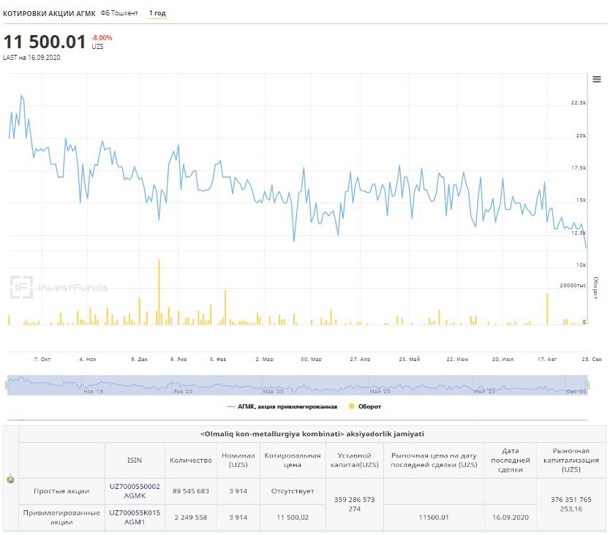Click the Uzbekistan emblem icon in table
This screenshot has width=610, height=535.
click(x=10, y=479)
